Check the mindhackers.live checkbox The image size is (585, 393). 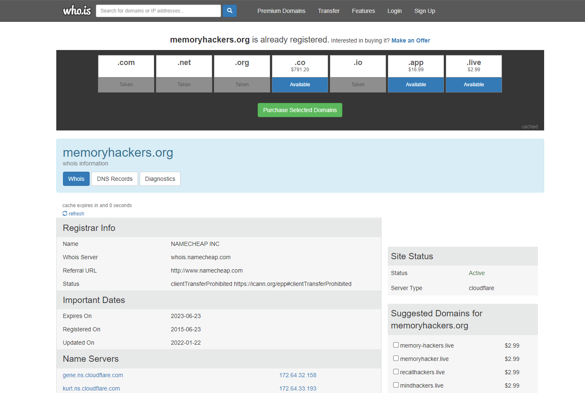[396, 385]
